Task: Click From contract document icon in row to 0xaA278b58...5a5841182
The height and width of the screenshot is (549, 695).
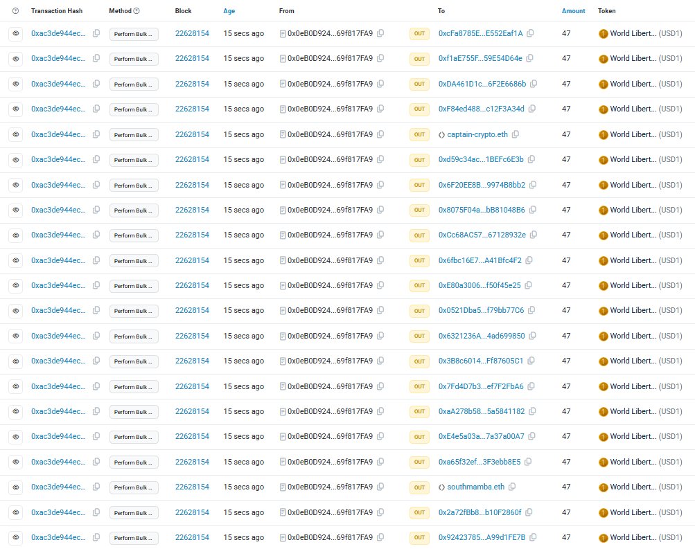Action: (282, 411)
